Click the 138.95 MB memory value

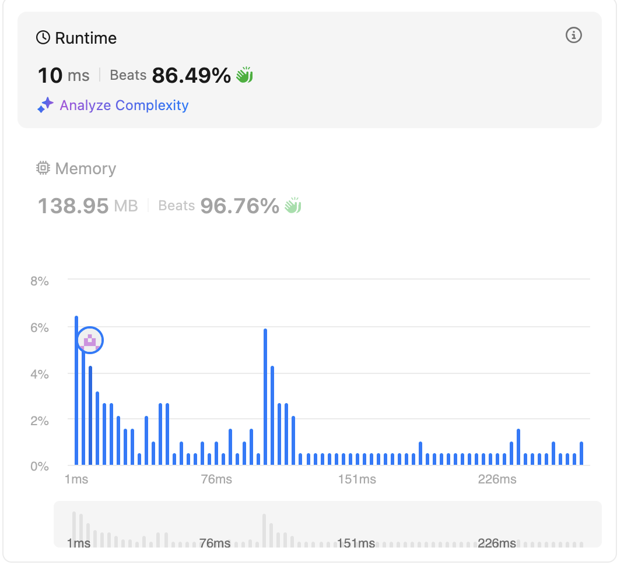(87, 206)
